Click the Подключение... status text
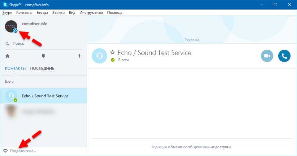This screenshot has width=297, height=156. (x=23, y=151)
